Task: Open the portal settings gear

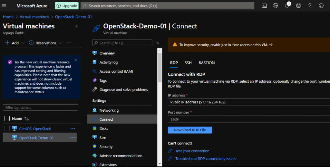Action: pyautogui.click(x=298, y=6)
